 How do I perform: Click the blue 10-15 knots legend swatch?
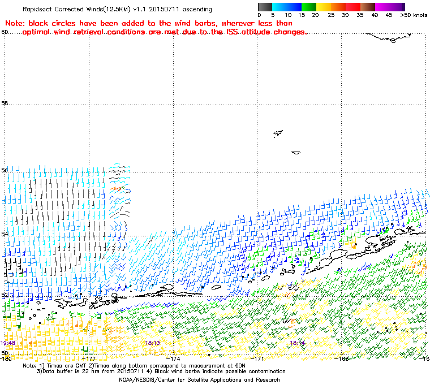(294, 7)
